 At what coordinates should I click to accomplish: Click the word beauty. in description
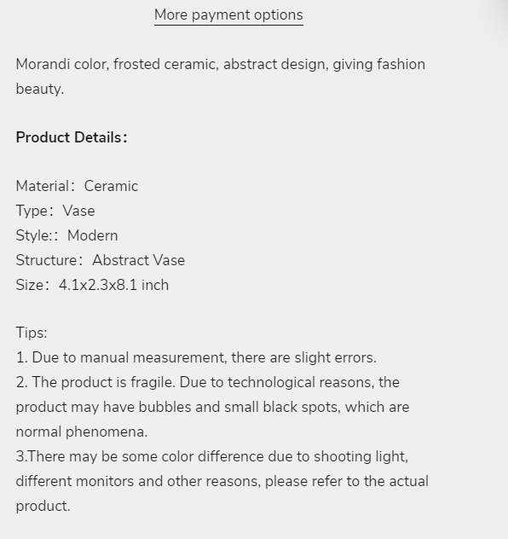(x=40, y=89)
